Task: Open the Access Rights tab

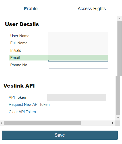Action: (x=92, y=9)
